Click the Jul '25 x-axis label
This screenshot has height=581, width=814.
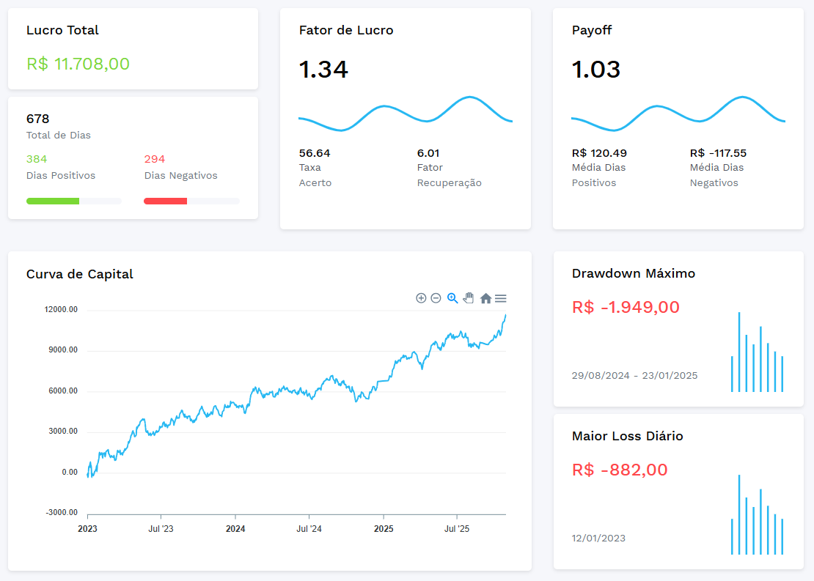457,528
